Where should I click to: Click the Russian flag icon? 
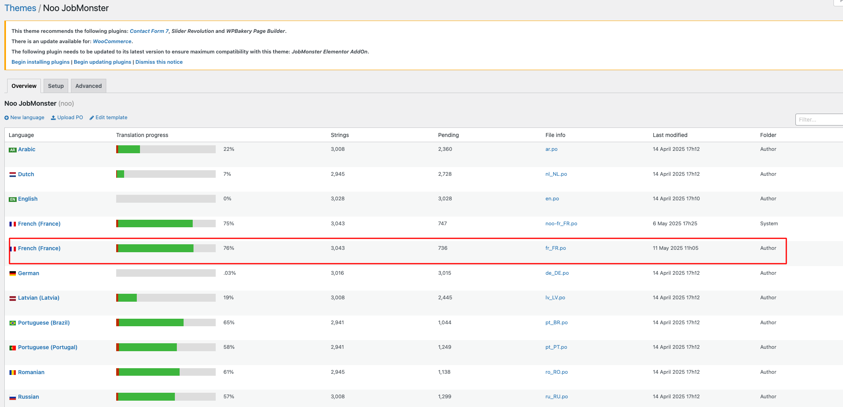tap(13, 397)
